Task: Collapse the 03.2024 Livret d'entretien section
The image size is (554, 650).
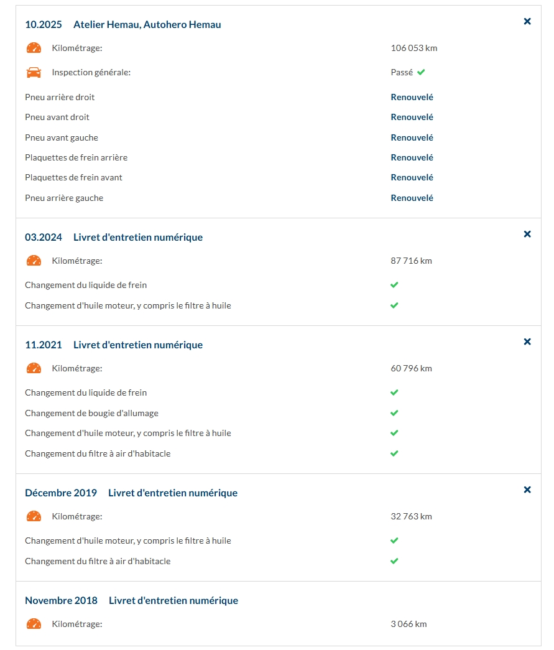Action: [527, 234]
